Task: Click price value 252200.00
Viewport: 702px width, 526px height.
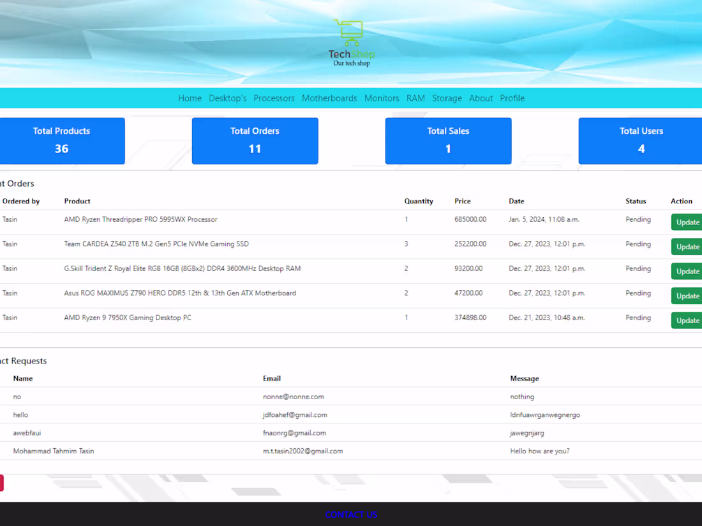Action: pos(470,244)
